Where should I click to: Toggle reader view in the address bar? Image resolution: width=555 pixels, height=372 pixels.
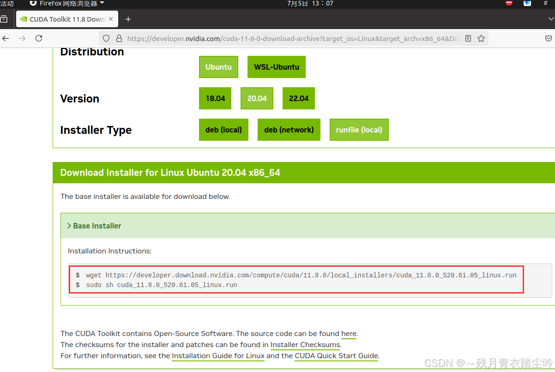point(468,39)
